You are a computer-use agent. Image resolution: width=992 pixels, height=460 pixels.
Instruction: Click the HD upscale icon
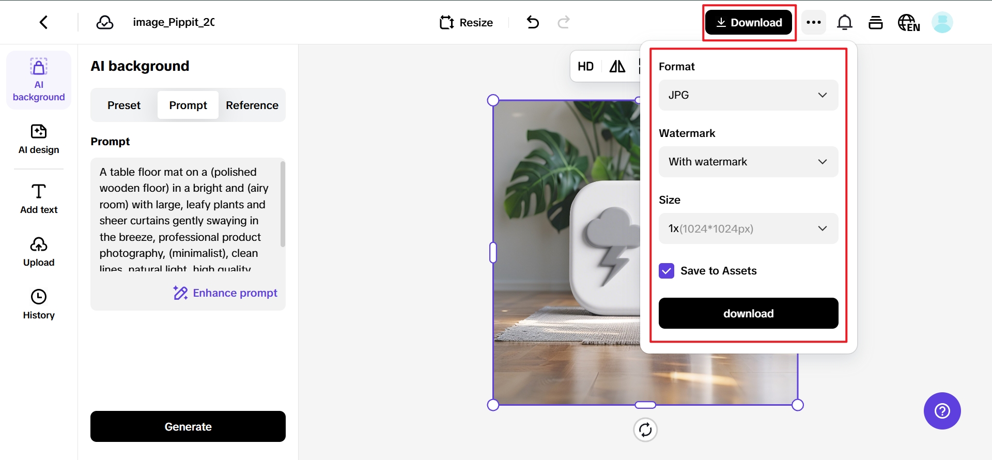pyautogui.click(x=585, y=66)
